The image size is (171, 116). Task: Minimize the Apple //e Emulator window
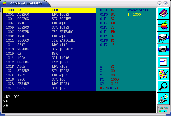point(160,4)
